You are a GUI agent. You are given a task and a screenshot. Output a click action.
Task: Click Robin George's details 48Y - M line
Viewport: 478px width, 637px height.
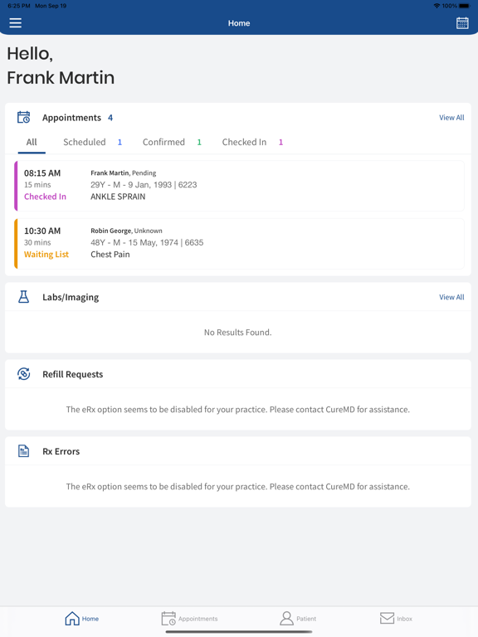tap(147, 242)
